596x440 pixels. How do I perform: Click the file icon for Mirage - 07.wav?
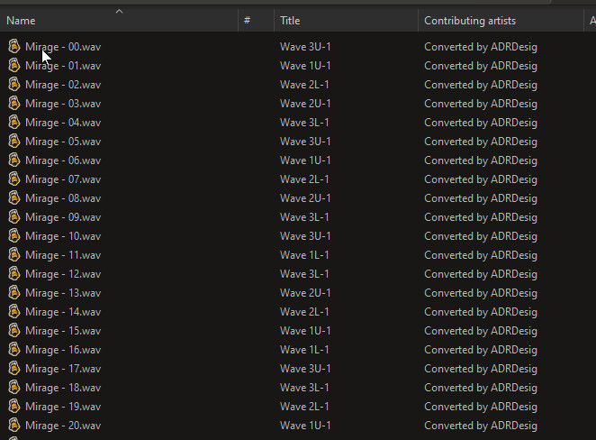14,179
